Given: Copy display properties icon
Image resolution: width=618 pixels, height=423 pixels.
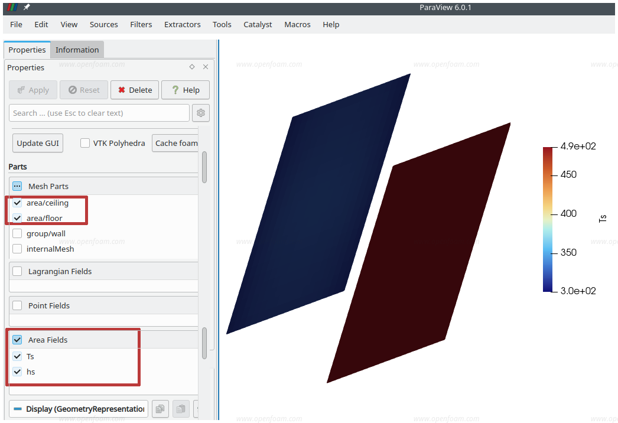Looking at the screenshot, I should 161,409.
